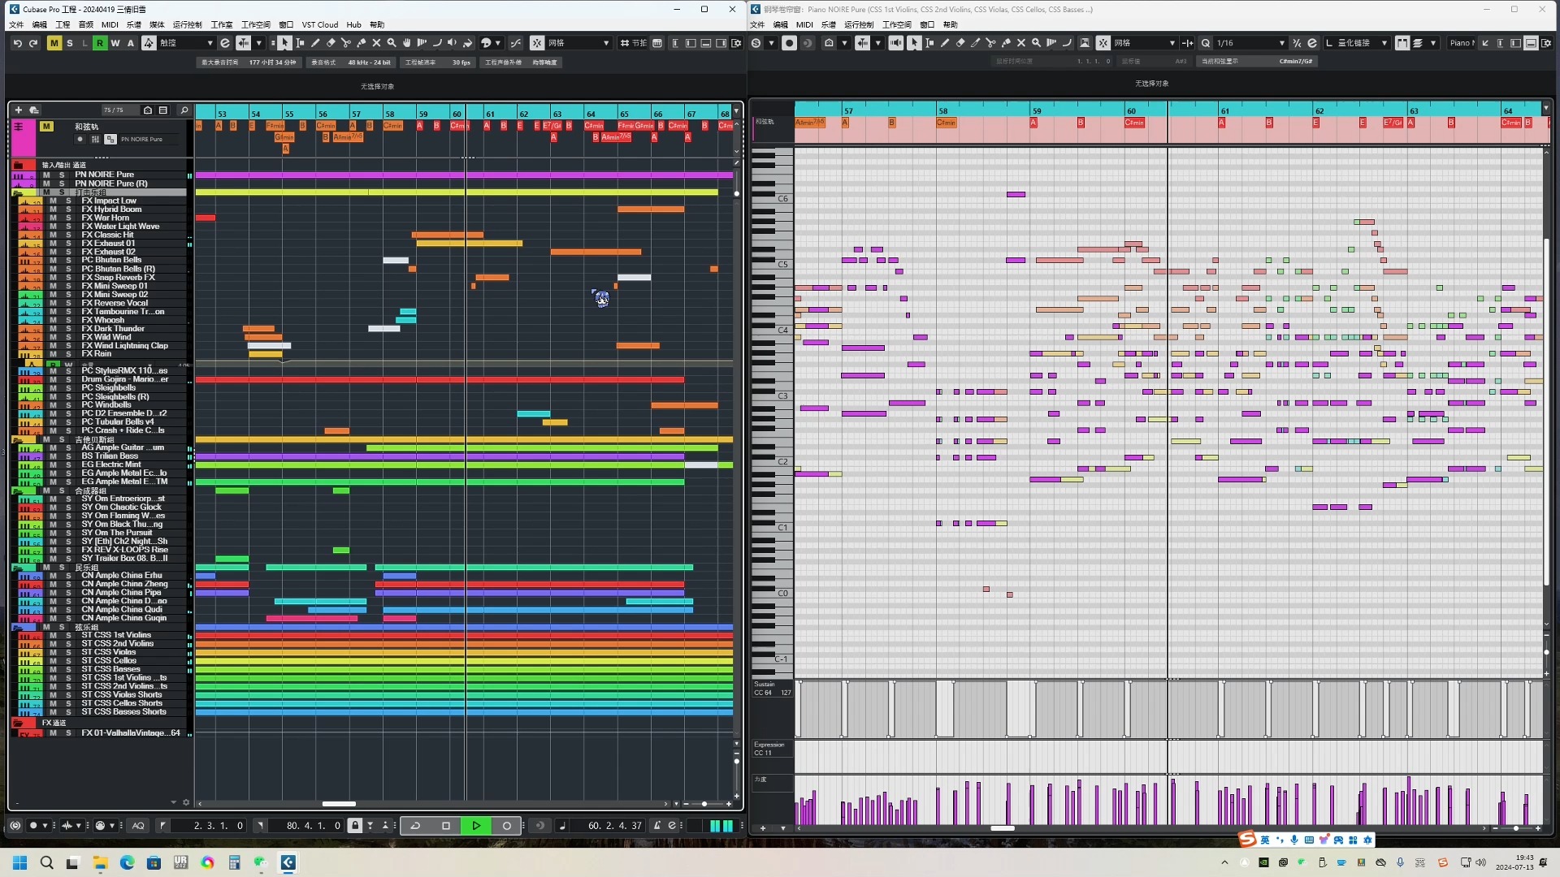Image resolution: width=1560 pixels, height=877 pixels.
Task: Select the Object Selection arrow in project toolbar
Action: click(284, 43)
